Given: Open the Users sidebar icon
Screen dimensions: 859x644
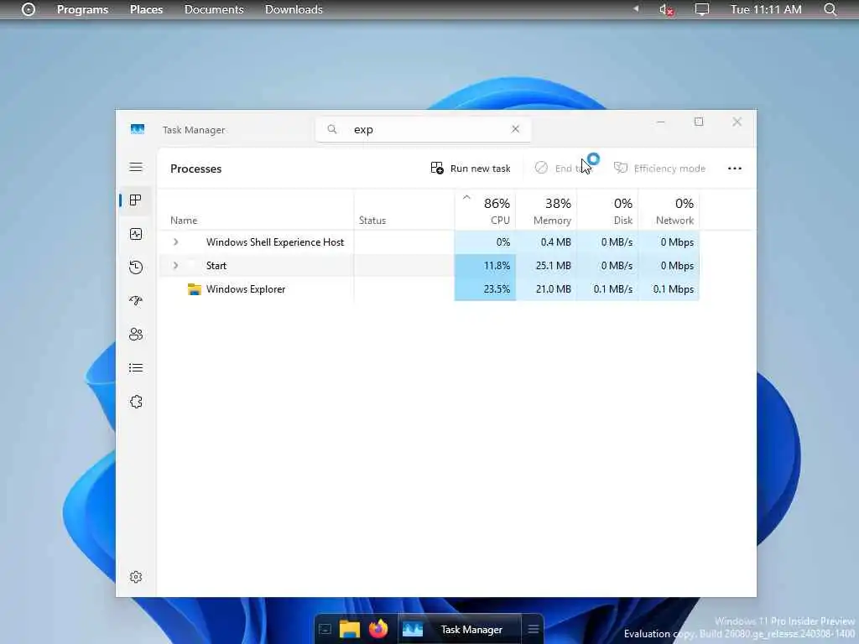Looking at the screenshot, I should coord(136,334).
